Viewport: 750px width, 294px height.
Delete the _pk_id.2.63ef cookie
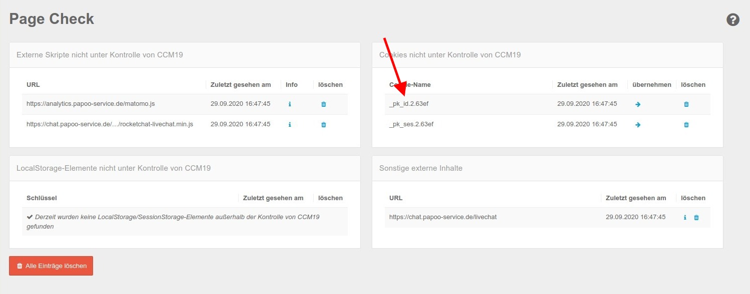[686, 104]
